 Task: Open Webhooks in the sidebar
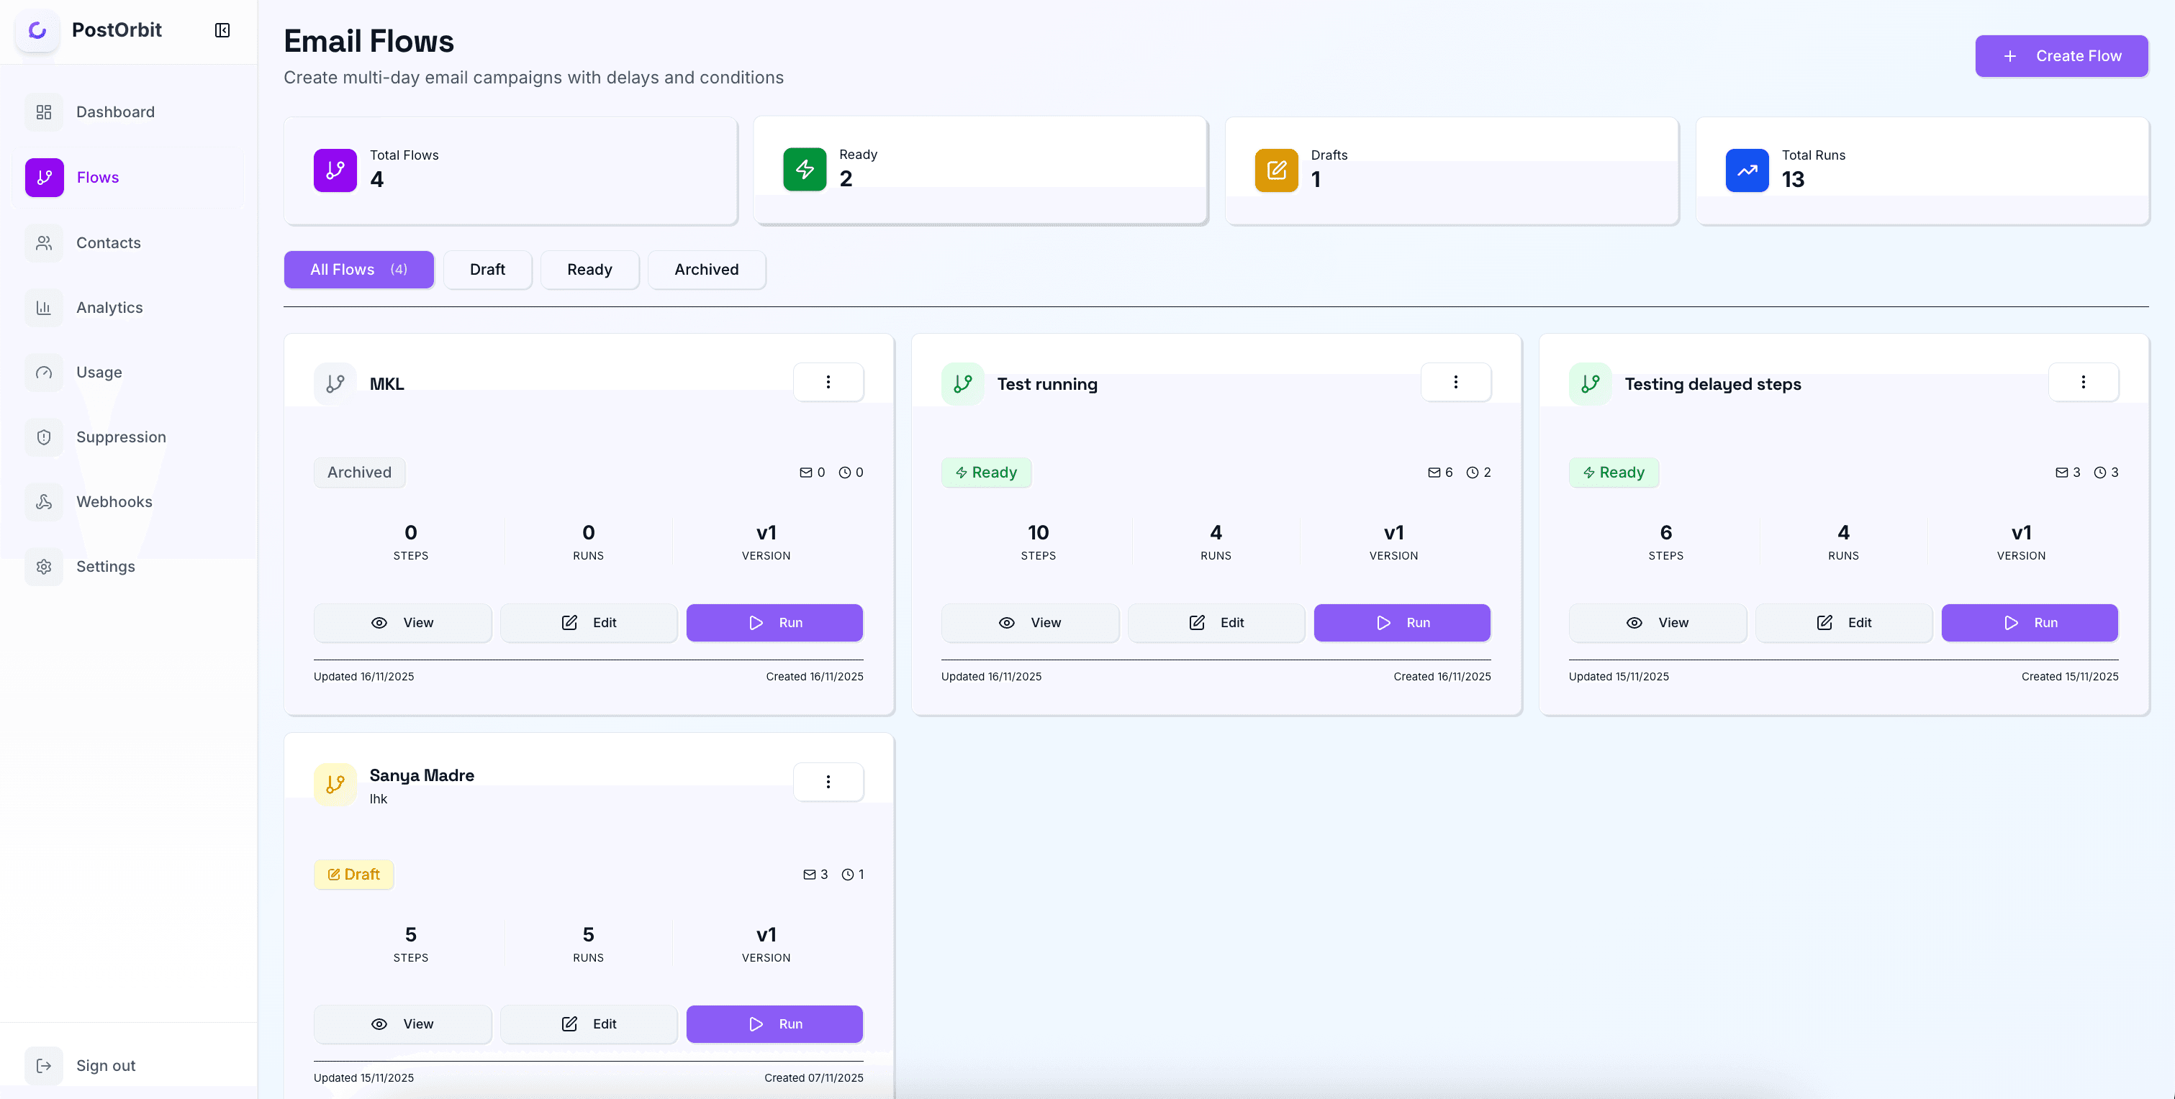[x=114, y=502]
